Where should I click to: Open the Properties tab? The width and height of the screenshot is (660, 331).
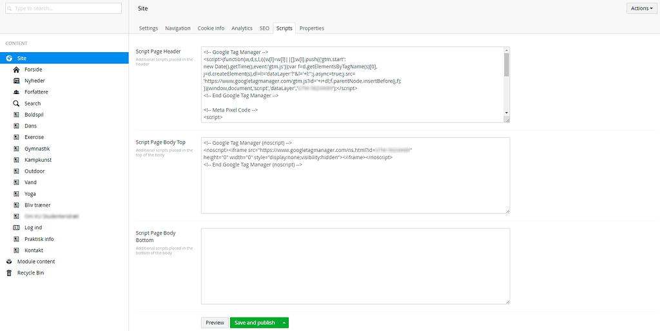point(312,28)
